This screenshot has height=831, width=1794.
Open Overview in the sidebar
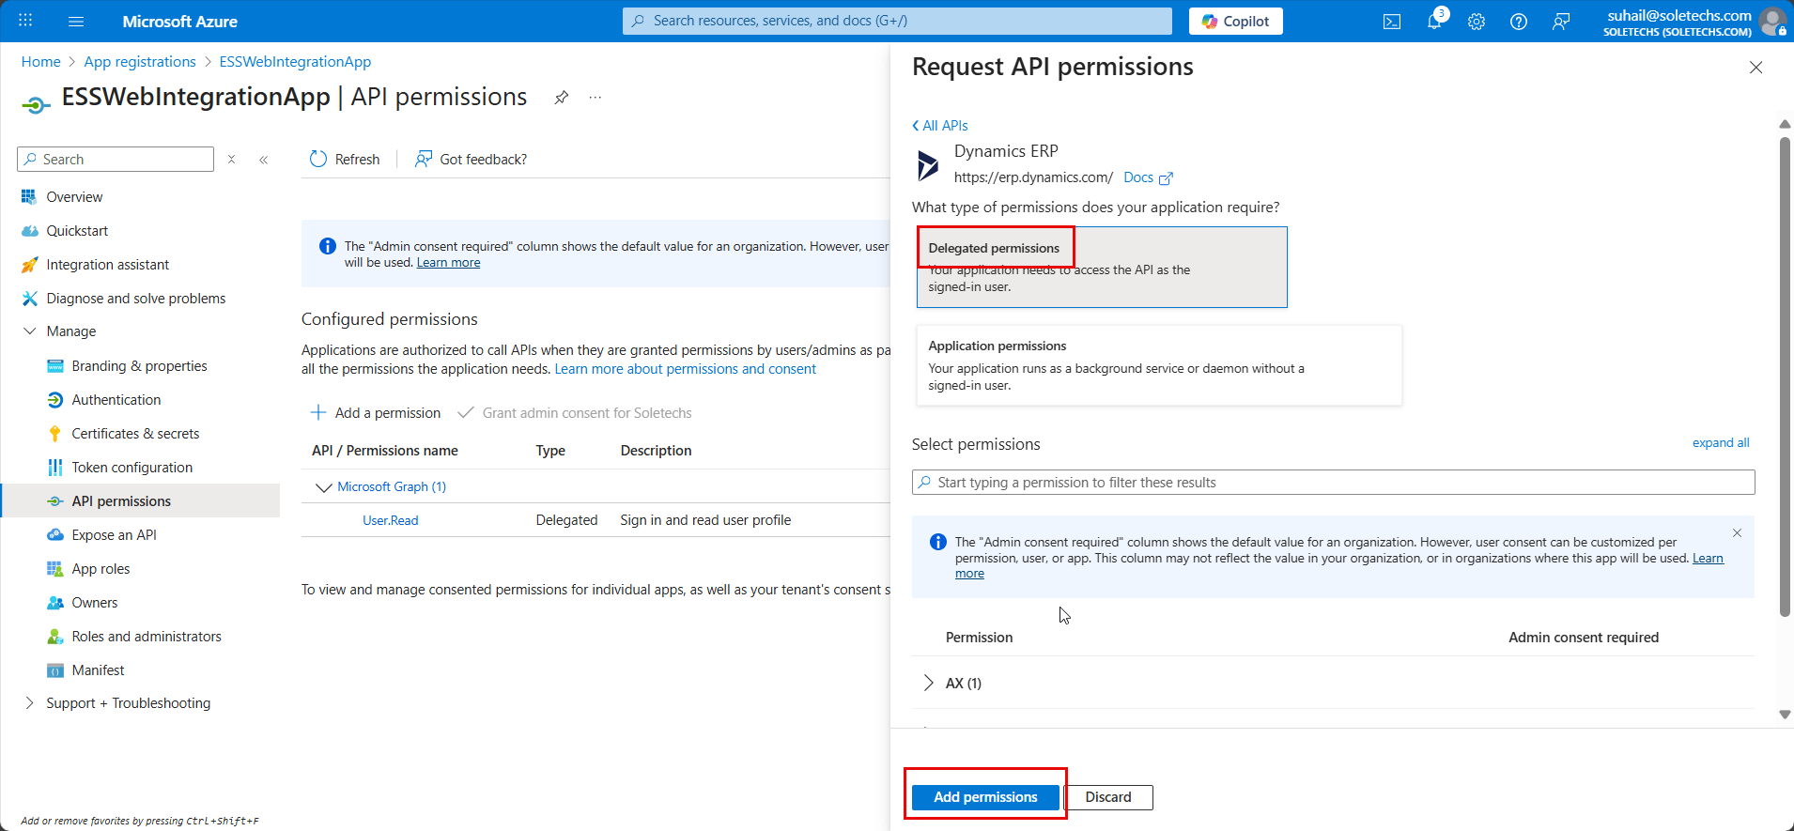[74, 197]
